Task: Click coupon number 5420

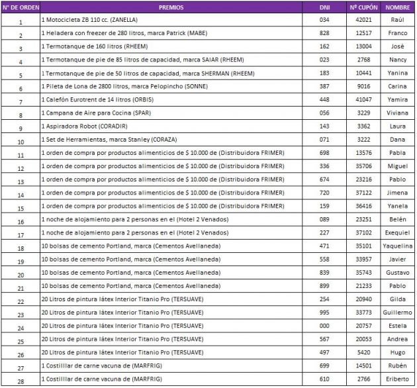Action: pos(363,352)
